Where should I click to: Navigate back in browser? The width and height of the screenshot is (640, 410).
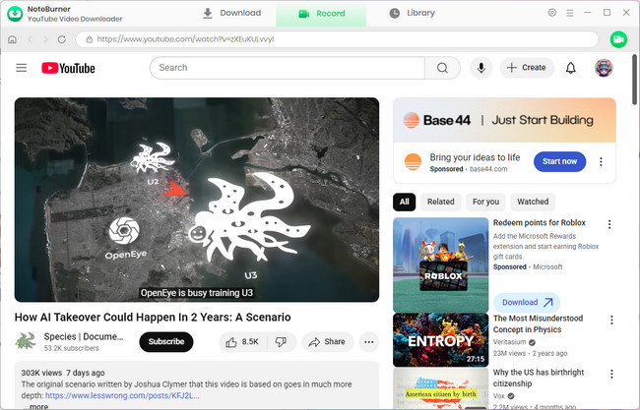pyautogui.click(x=30, y=39)
